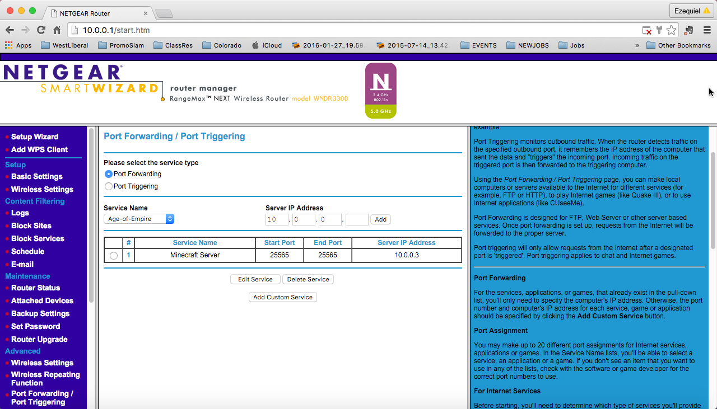
Task: Open Block Sites in the sidebar
Action: coord(31,225)
